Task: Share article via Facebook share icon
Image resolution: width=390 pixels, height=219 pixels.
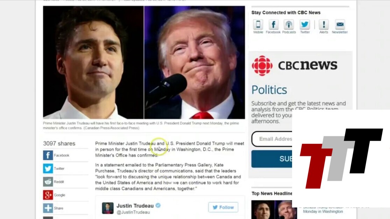Action: coord(48,155)
